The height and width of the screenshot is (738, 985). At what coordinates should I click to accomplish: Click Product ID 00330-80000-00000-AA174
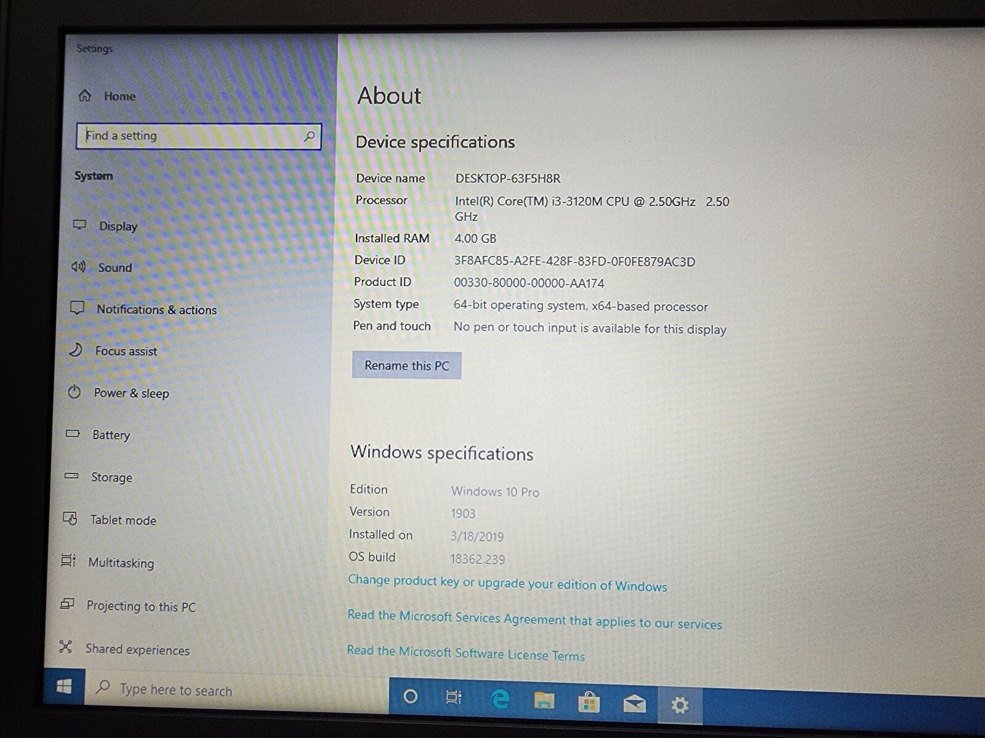coord(529,283)
